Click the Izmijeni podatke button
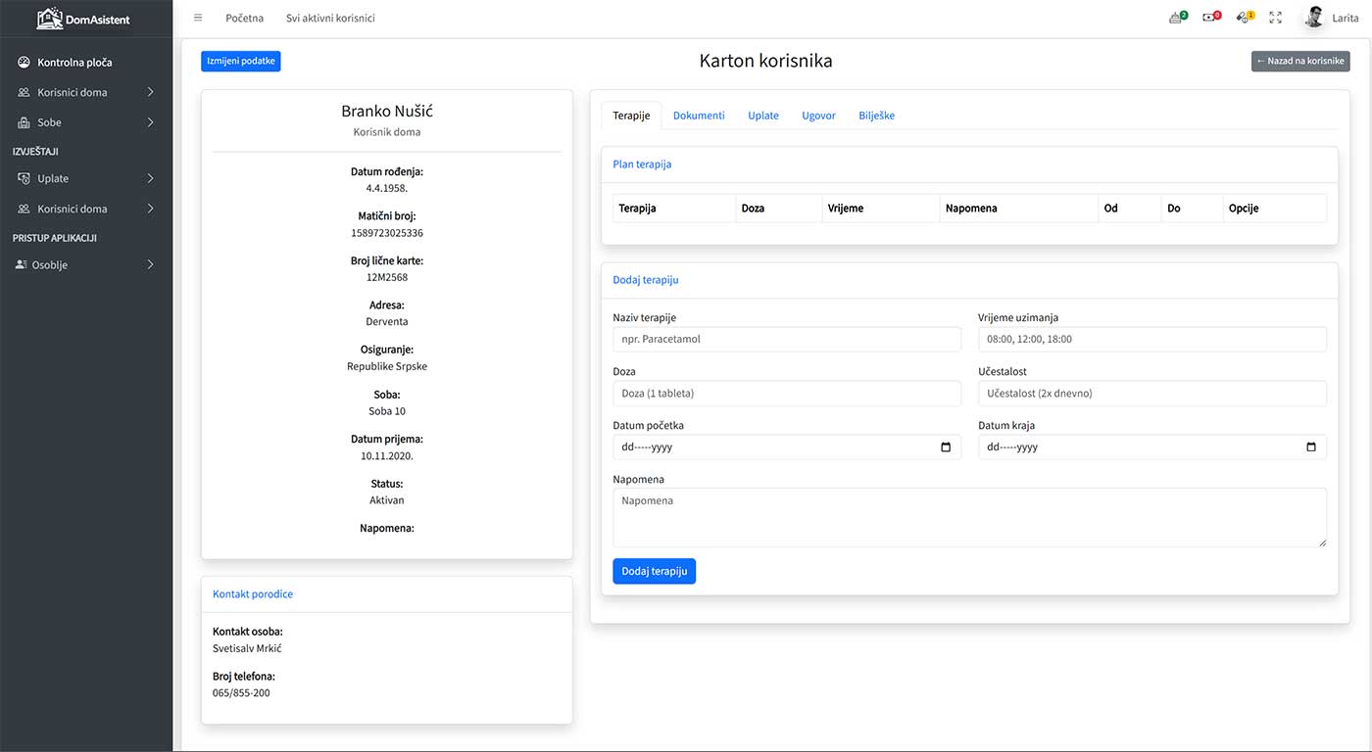The width and height of the screenshot is (1372, 752). (241, 61)
